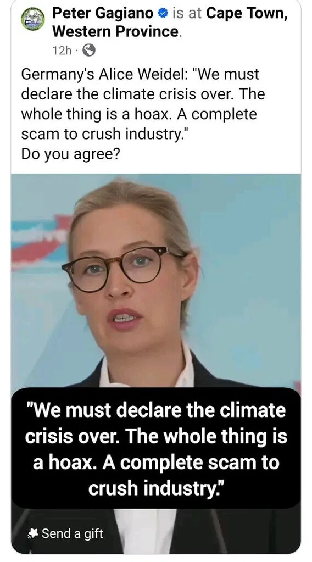Click the 'Germany's Alice Weidel' post text line
The image size is (312, 562).
click(140, 75)
